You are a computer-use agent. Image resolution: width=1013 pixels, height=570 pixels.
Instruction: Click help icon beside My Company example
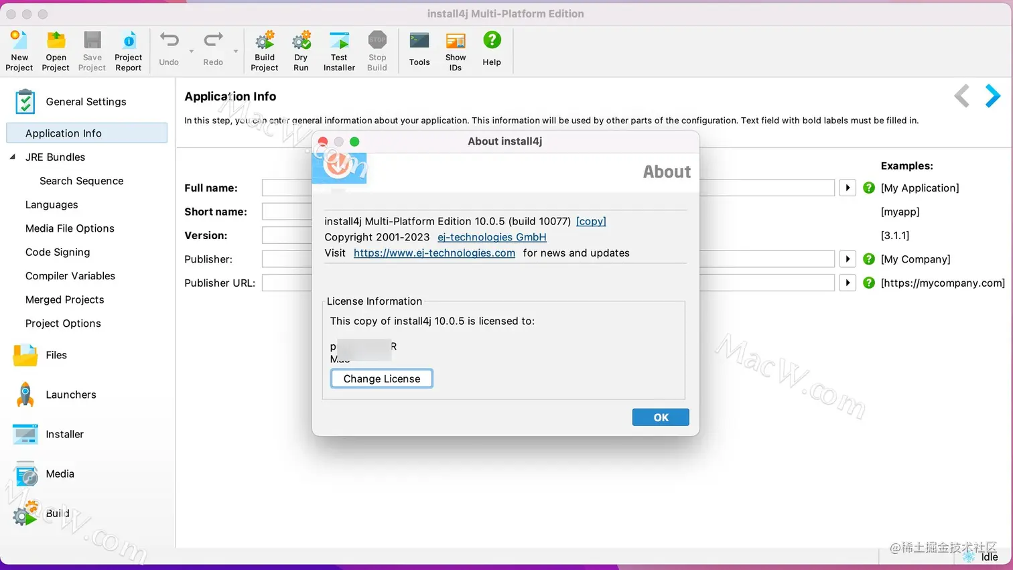869,259
